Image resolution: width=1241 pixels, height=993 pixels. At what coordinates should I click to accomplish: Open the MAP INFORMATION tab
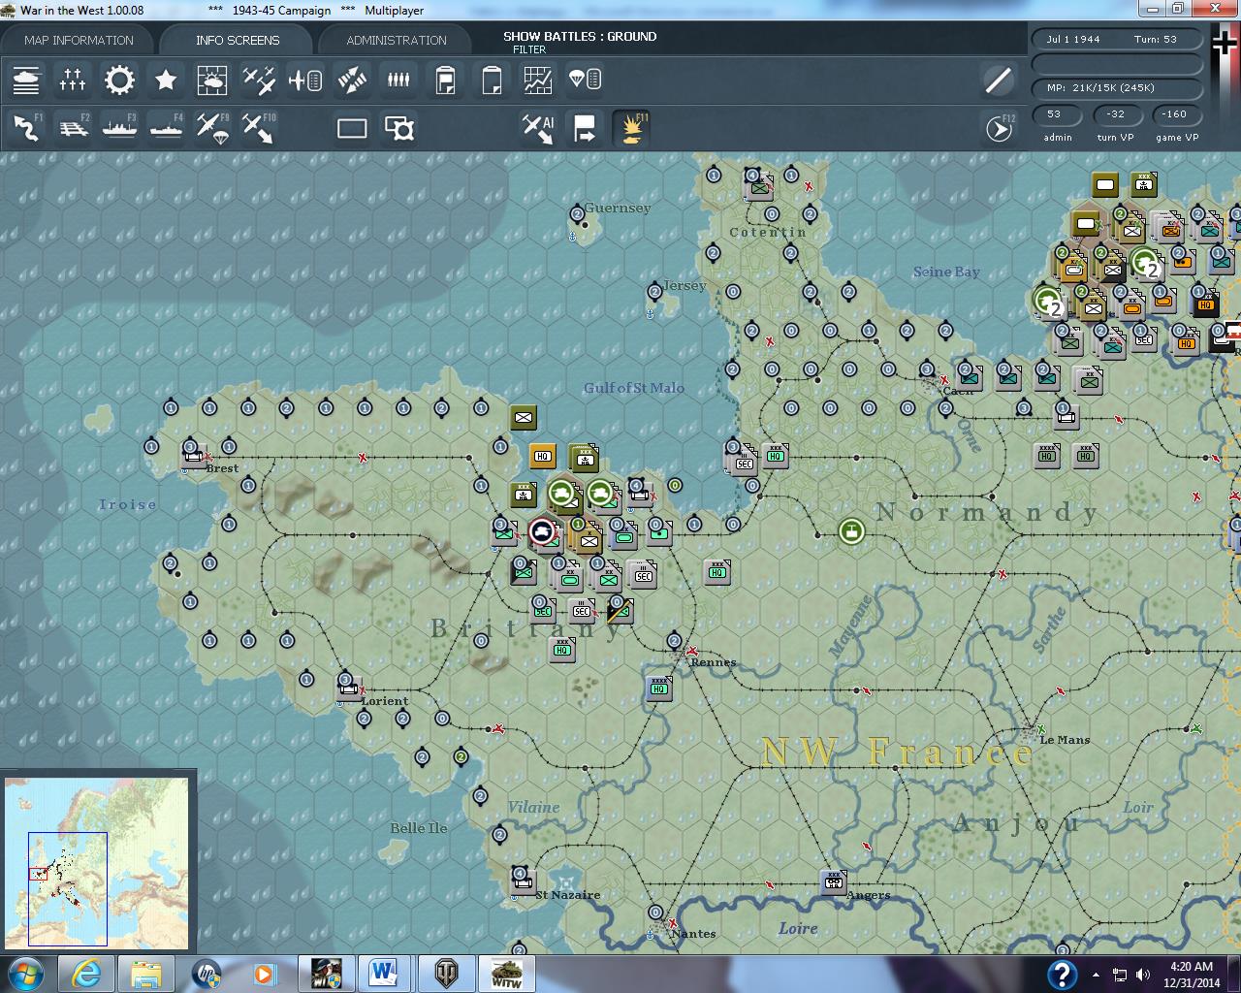click(x=79, y=40)
